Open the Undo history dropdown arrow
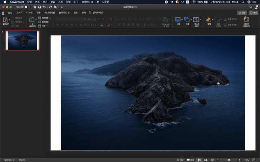This screenshot has height=162, width=260. [47, 7]
